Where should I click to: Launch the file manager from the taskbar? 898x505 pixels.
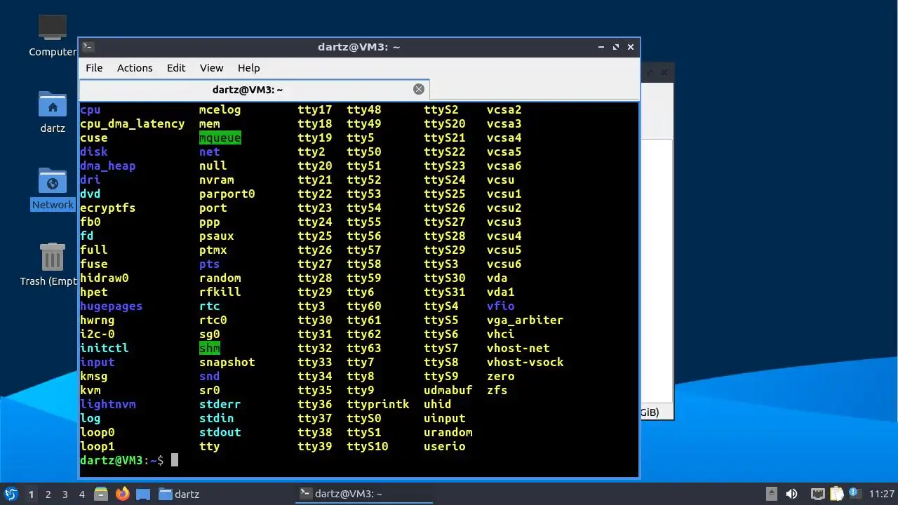click(101, 494)
